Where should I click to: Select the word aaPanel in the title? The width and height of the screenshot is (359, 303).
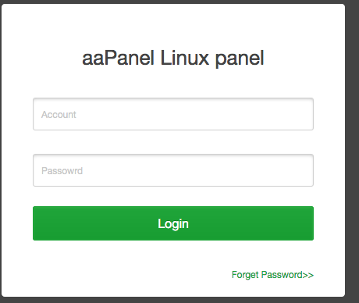pos(118,58)
